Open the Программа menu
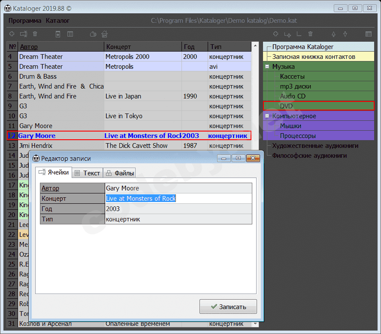Screen dimensions: 381x334 tap(25, 21)
